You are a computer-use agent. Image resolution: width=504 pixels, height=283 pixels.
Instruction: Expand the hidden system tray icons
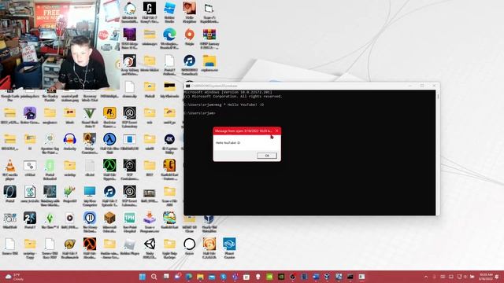point(426,277)
